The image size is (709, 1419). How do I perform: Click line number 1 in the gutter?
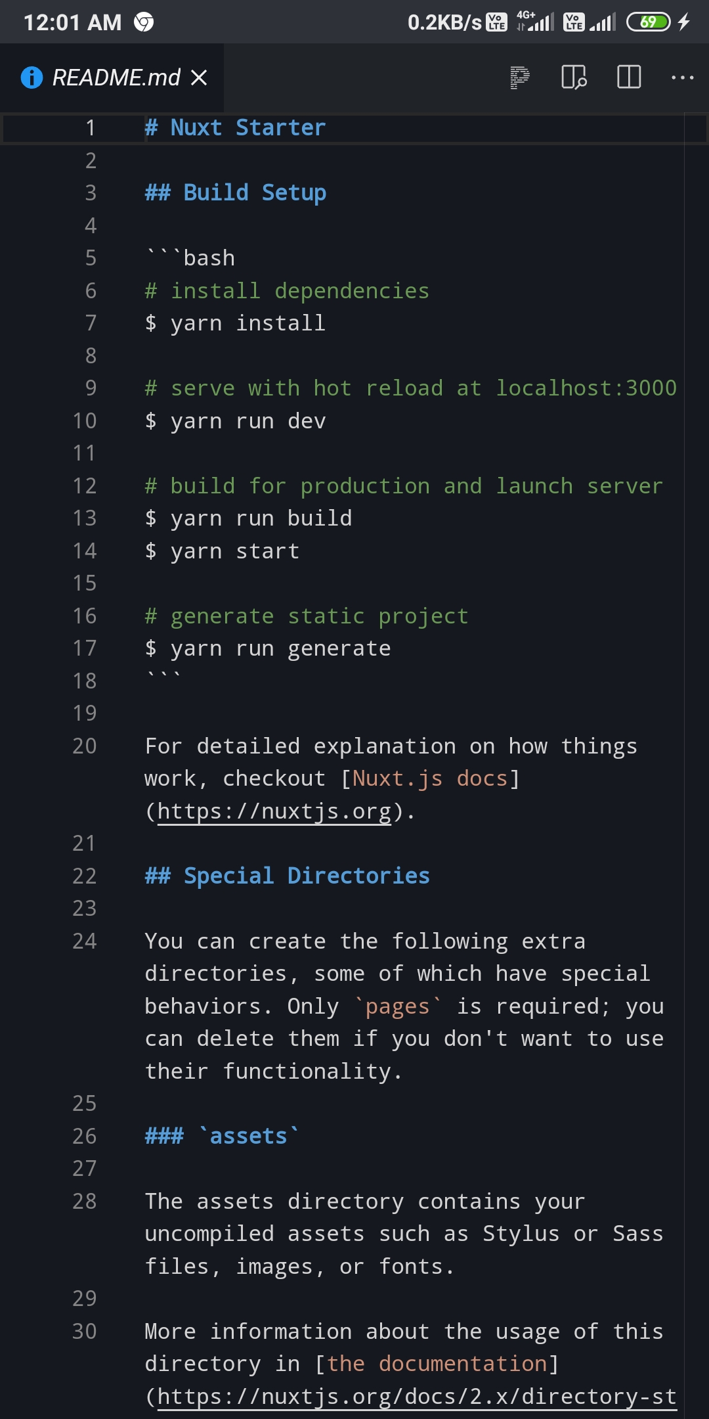[90, 127]
